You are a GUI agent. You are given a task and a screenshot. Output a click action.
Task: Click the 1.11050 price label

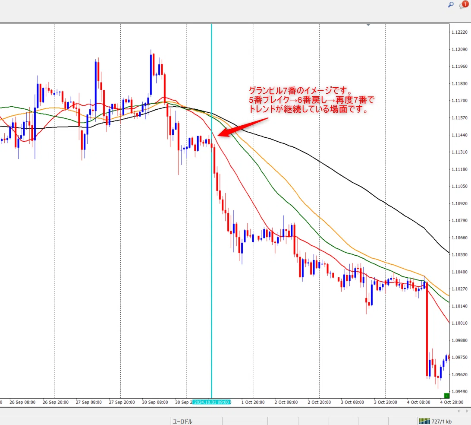[x=460, y=187]
